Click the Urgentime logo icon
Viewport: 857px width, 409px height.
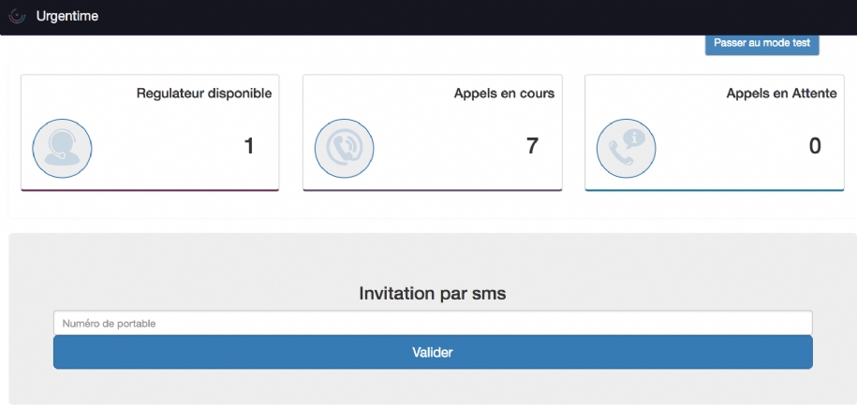17,16
